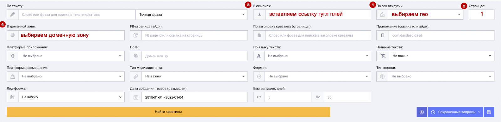This screenshot has width=501, height=122.
Task: Click the bag icon in 'Платформа размещения'
Action: 13,76
